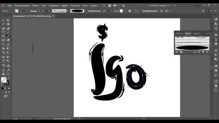
Task: Toggle Draw Behind mode
Action: coord(6,92)
